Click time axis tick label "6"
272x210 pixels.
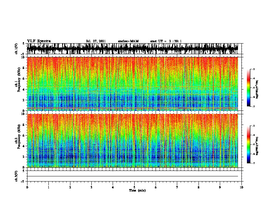coord(156,187)
